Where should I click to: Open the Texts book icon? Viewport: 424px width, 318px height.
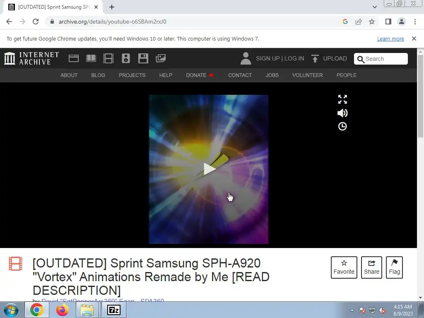91,58
